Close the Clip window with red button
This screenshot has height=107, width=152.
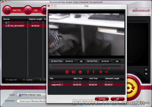pyautogui.click(x=49, y=6)
